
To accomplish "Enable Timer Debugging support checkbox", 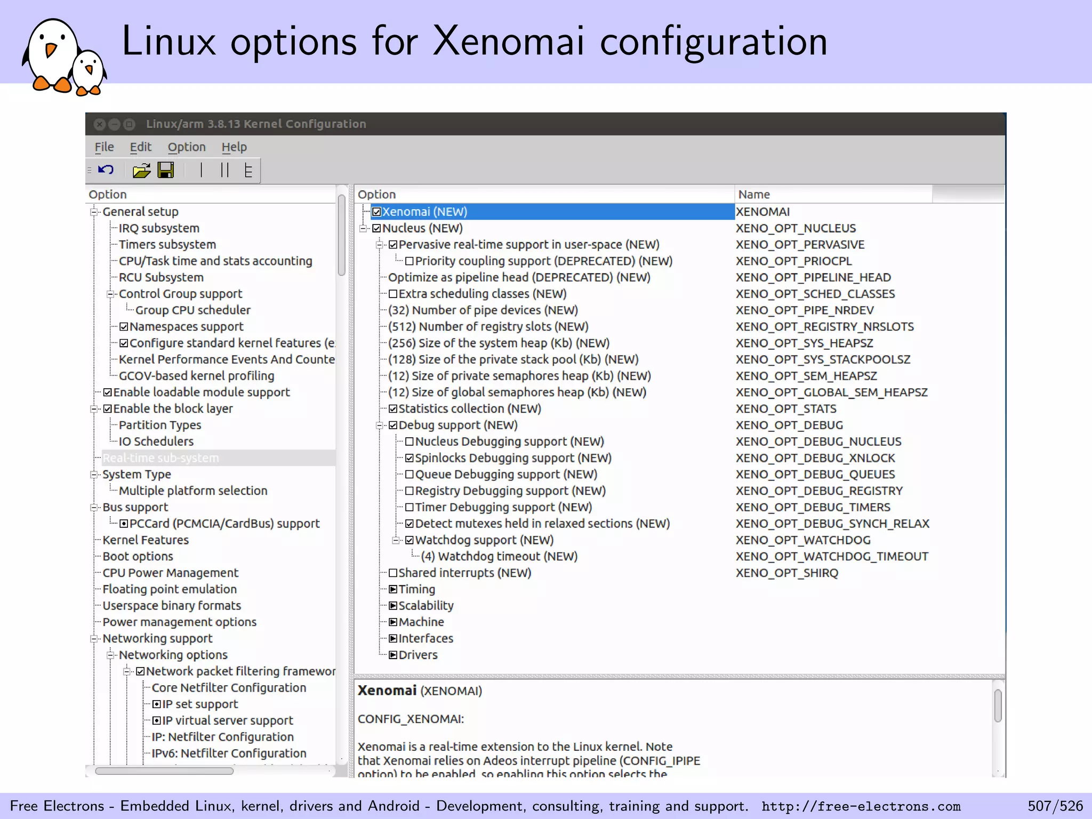I will (x=409, y=507).
